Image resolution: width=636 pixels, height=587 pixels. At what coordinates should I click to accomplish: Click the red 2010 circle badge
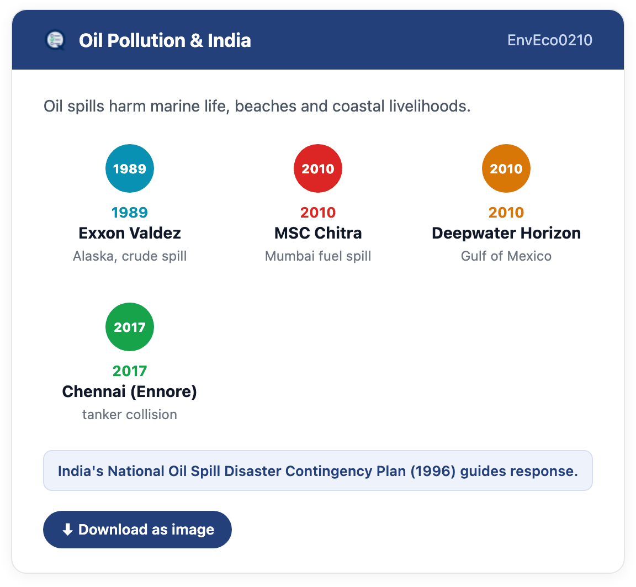[318, 168]
